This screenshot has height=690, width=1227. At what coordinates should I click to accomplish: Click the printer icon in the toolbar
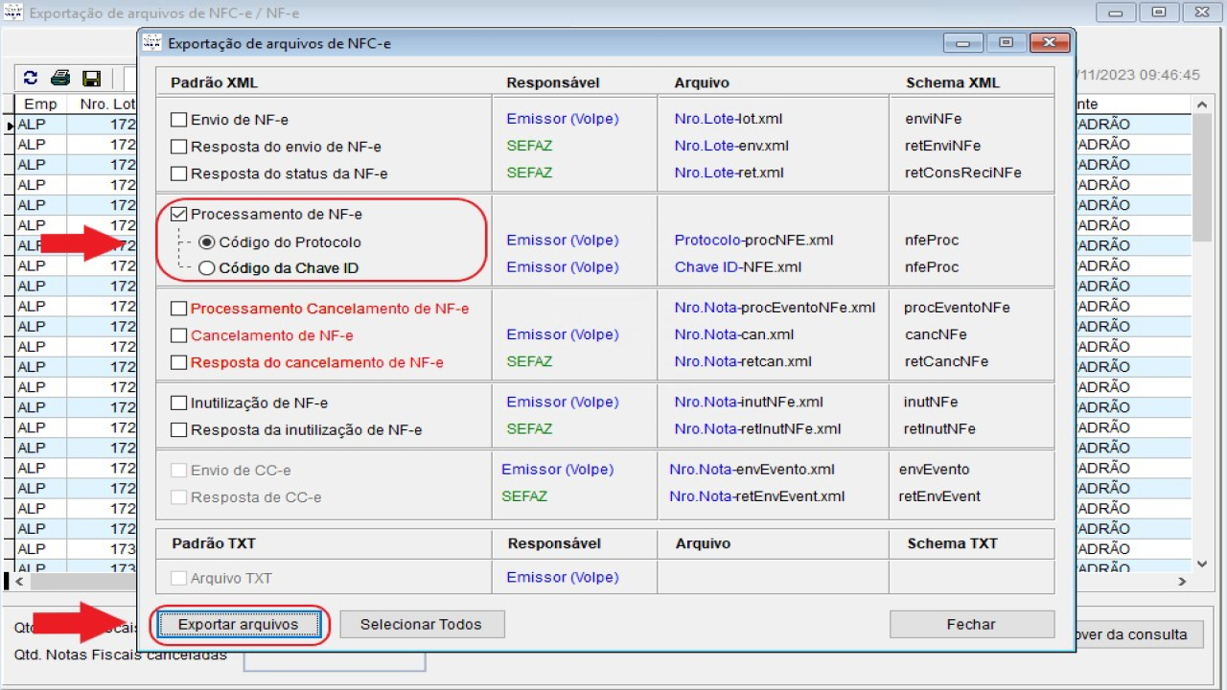point(60,79)
